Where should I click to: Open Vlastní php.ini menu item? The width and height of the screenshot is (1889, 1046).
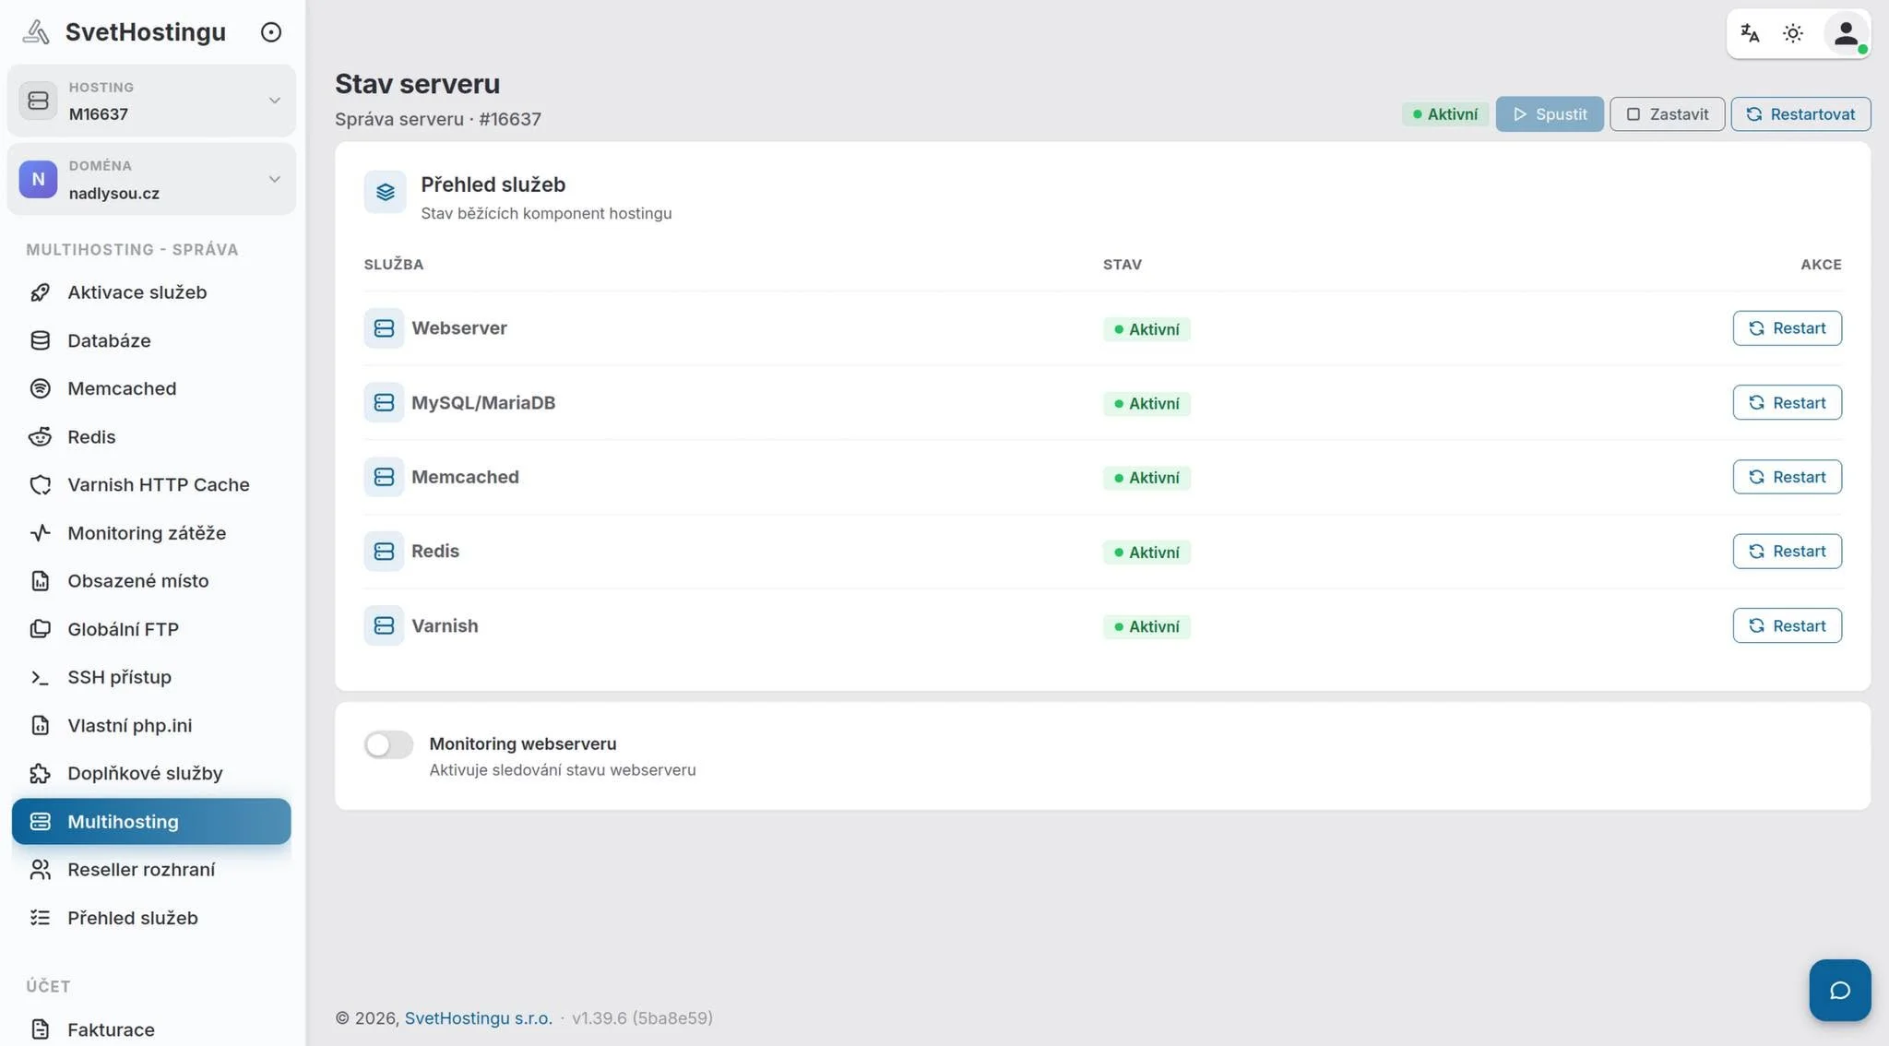pyautogui.click(x=151, y=725)
